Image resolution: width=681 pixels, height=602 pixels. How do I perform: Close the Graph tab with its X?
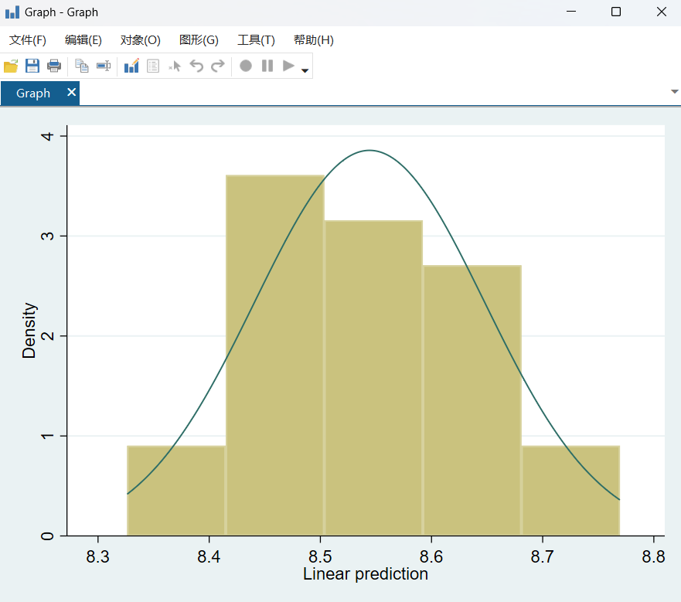point(71,93)
